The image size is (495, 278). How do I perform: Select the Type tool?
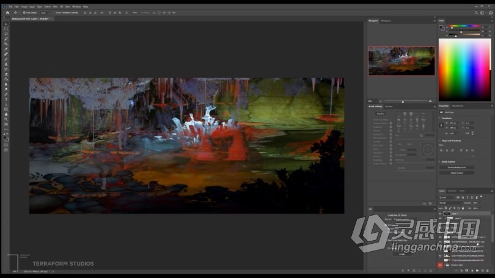coord(6,99)
